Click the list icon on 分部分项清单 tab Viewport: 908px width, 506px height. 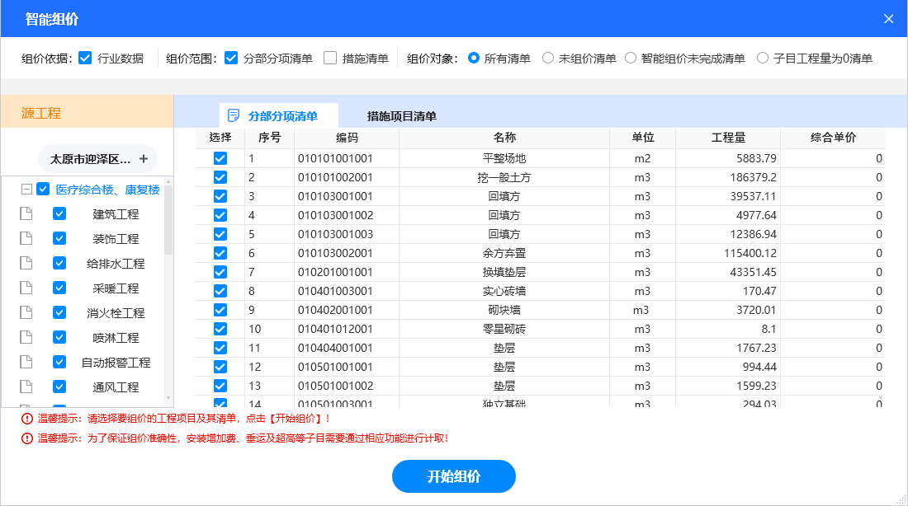(x=234, y=116)
